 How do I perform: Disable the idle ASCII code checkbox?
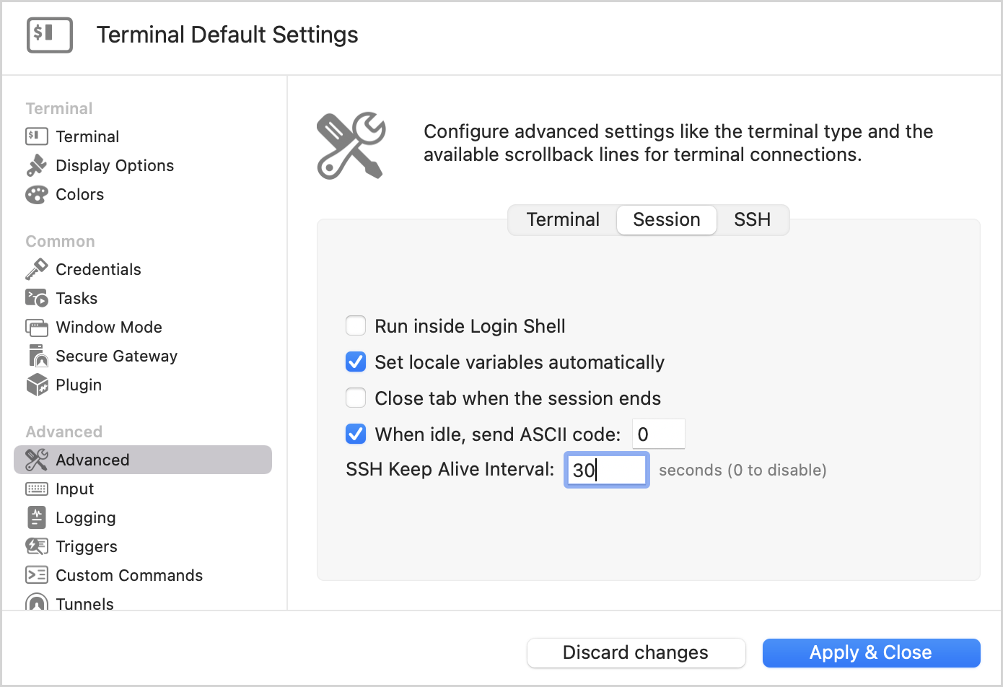356,434
